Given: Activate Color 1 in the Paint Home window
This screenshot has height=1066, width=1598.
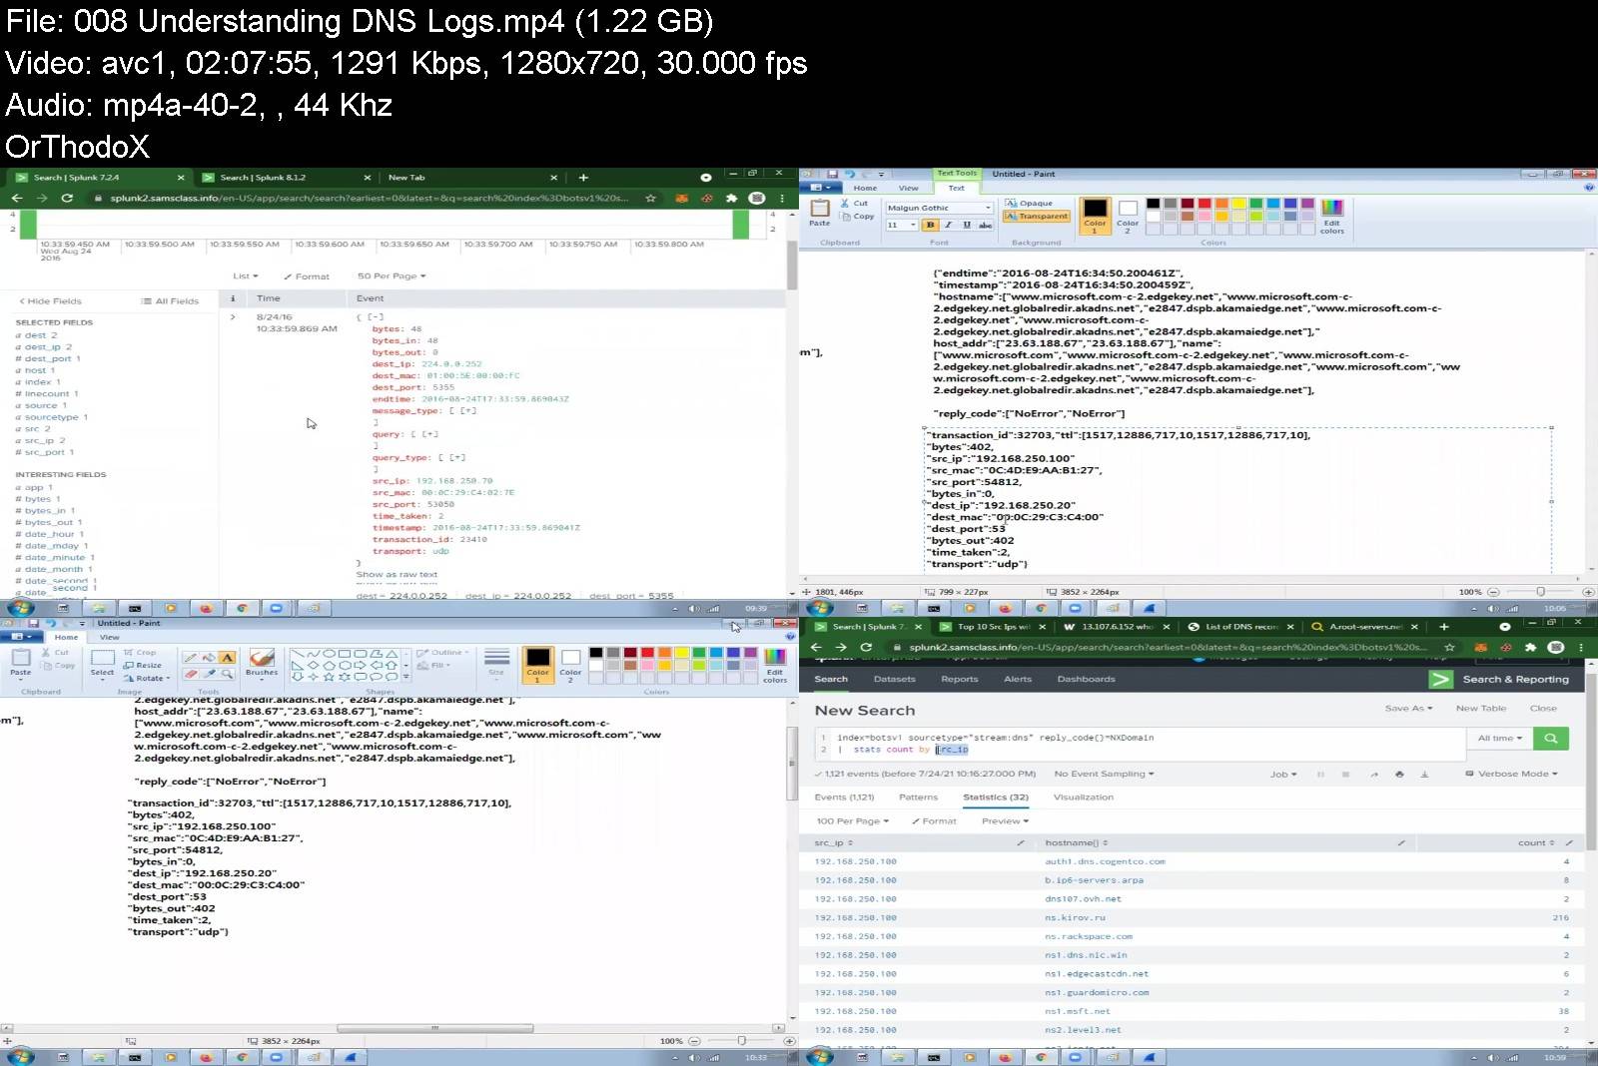Looking at the screenshot, I should [537, 664].
